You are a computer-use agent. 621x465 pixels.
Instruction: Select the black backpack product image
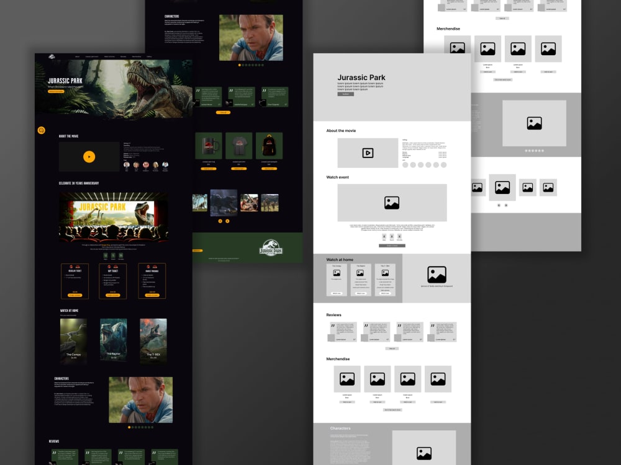[270, 146]
